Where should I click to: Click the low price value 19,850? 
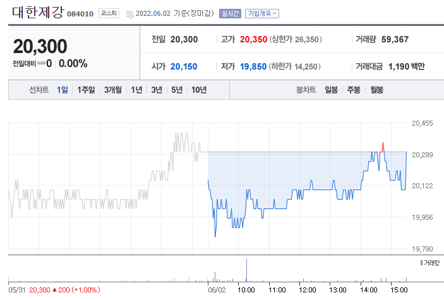(x=253, y=66)
